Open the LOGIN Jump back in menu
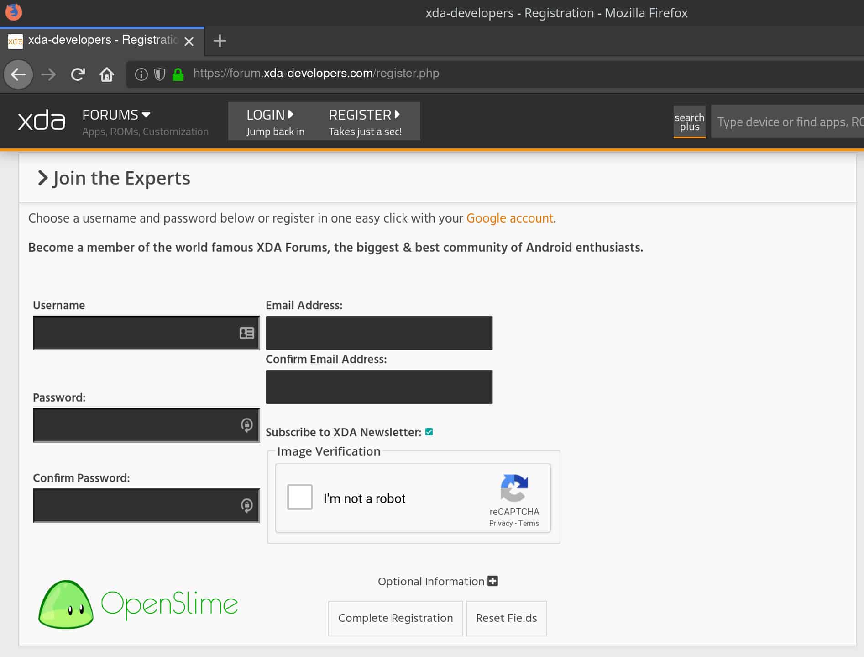The image size is (864, 657). (x=275, y=122)
